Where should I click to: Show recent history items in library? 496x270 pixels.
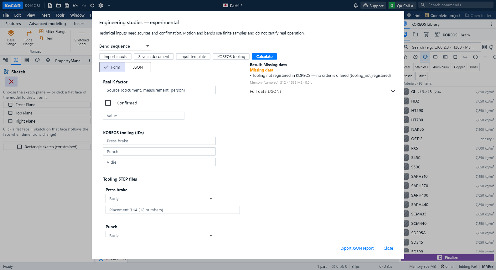[415, 57]
